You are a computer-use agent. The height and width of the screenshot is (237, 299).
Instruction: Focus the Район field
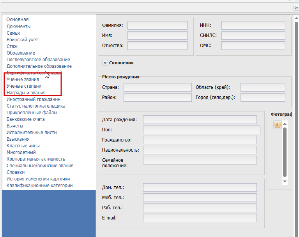157,97
